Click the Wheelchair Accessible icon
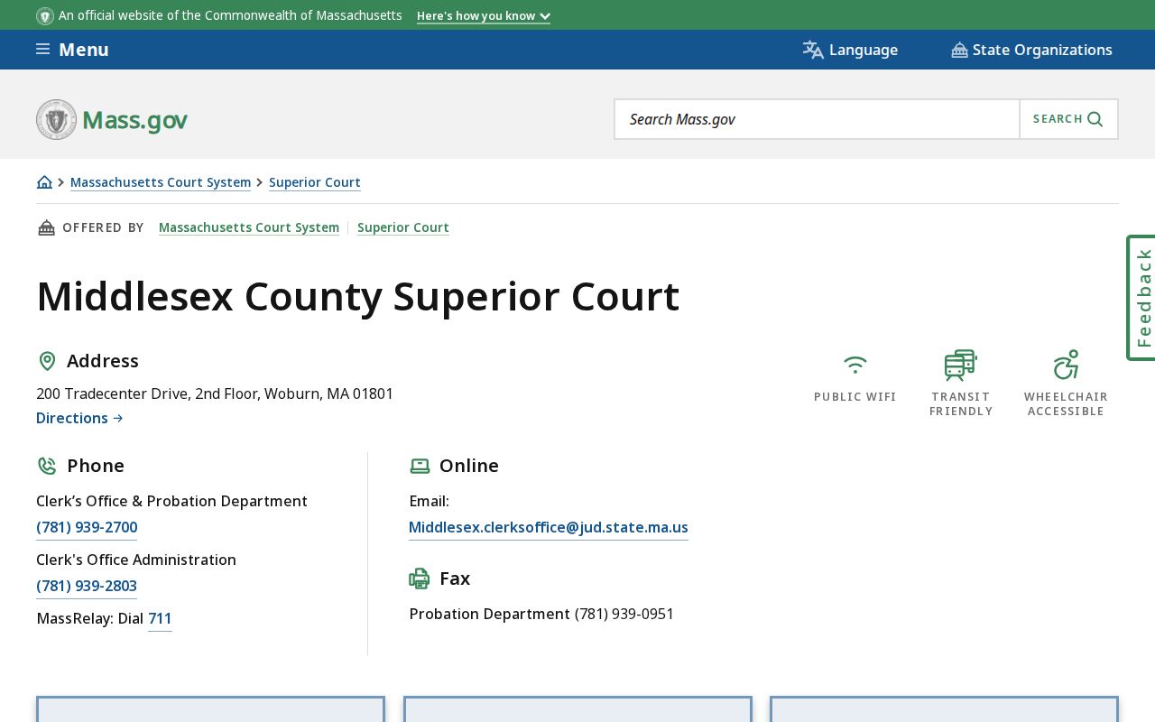 coord(1066,365)
